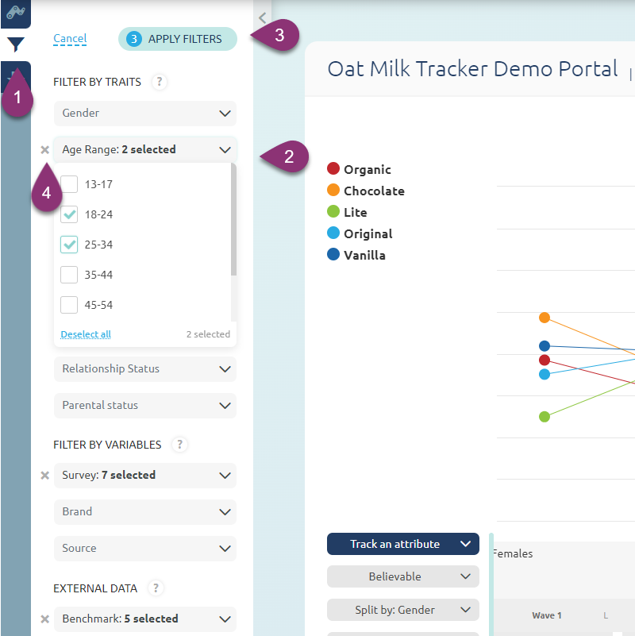Uncheck the 18-24 age range checkbox
Viewport: 635px width, 636px height.
(69, 214)
